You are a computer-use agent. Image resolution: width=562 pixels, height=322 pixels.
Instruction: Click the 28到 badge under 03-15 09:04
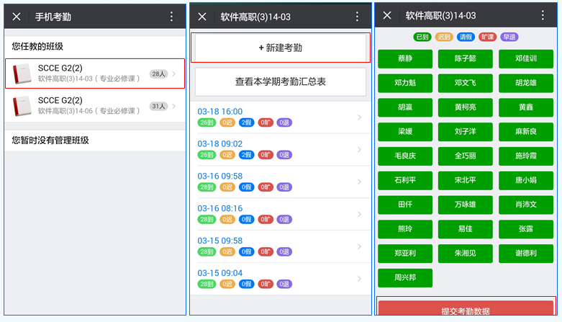(x=207, y=284)
